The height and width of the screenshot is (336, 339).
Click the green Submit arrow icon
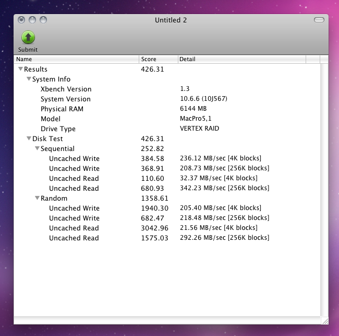[28, 37]
